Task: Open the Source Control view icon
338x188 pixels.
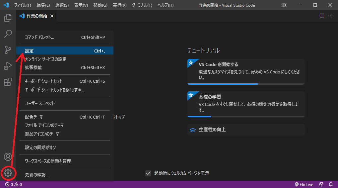Action: click(x=8, y=50)
